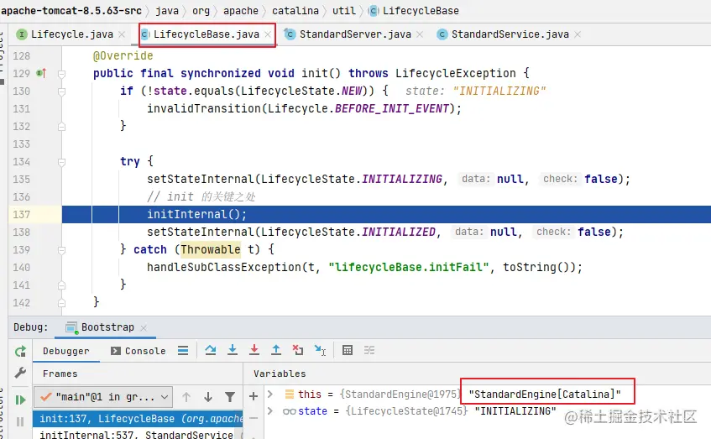Click the fold end marker on line 142
The width and height of the screenshot is (711, 439).
[61, 303]
